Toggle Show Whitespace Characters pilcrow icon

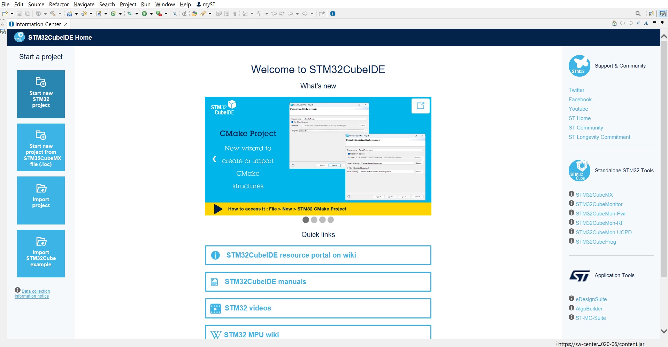click(x=235, y=14)
